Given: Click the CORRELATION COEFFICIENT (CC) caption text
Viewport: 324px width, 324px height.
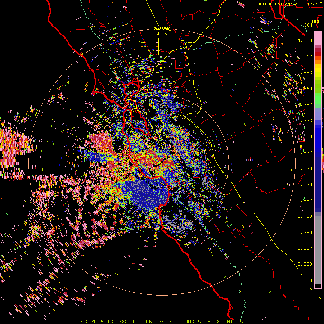Looking at the screenshot, I should pyautogui.click(x=126, y=321).
